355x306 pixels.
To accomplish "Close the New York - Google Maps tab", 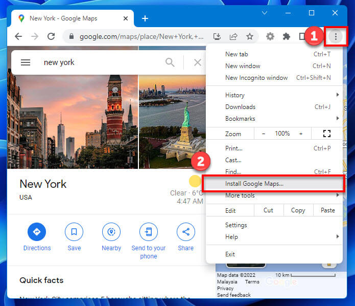I will [126, 18].
